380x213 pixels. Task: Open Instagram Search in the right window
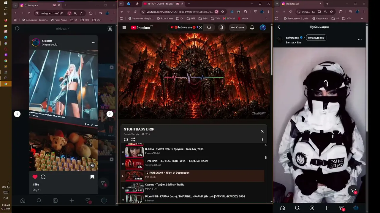tap(297, 208)
